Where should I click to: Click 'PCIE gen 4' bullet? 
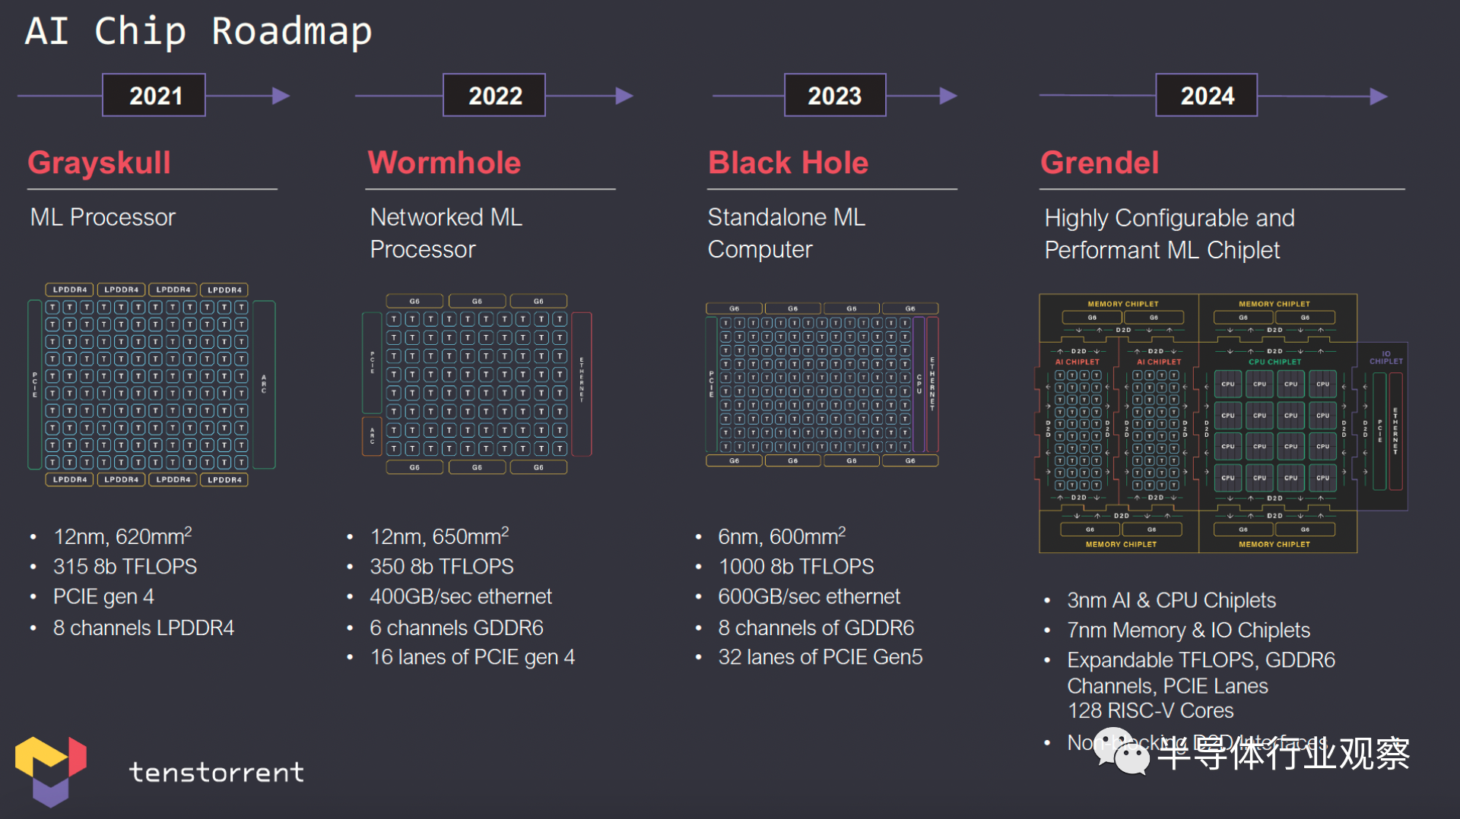(103, 597)
